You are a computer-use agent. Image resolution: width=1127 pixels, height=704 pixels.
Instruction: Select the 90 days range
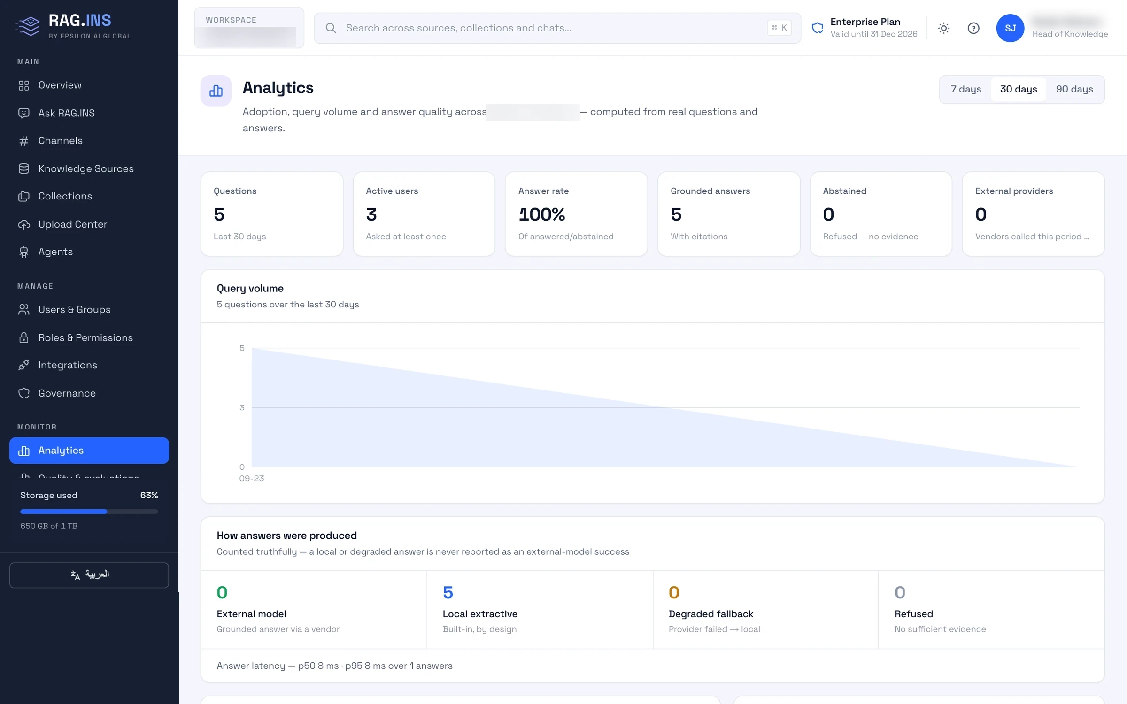[1074, 89]
